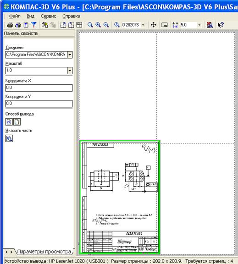Open the Сервис menu

tap(48, 16)
